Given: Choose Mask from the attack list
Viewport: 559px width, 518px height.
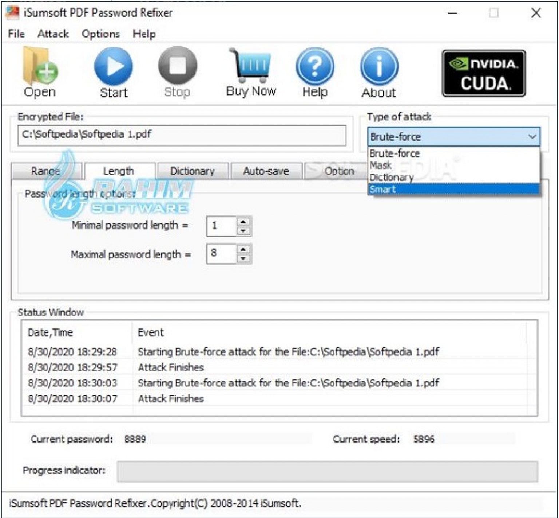Looking at the screenshot, I should [x=454, y=165].
